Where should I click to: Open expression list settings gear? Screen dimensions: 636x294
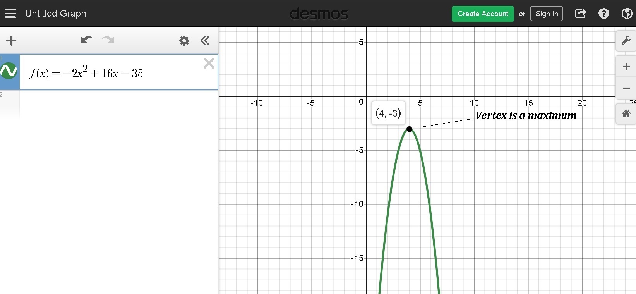[x=184, y=40]
